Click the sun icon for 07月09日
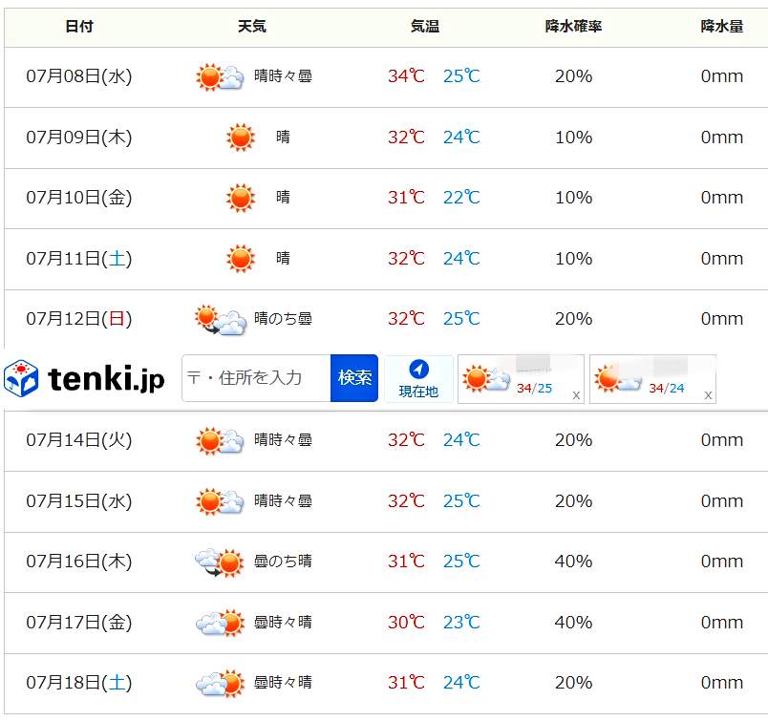The height and width of the screenshot is (721, 768). click(x=241, y=138)
